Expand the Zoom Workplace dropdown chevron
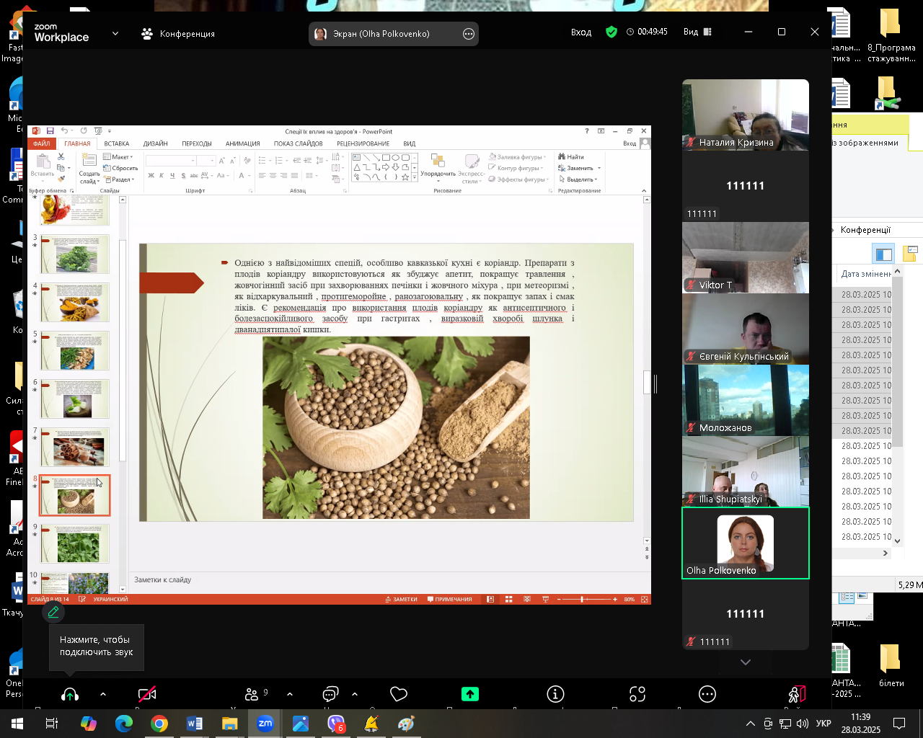 (x=115, y=33)
